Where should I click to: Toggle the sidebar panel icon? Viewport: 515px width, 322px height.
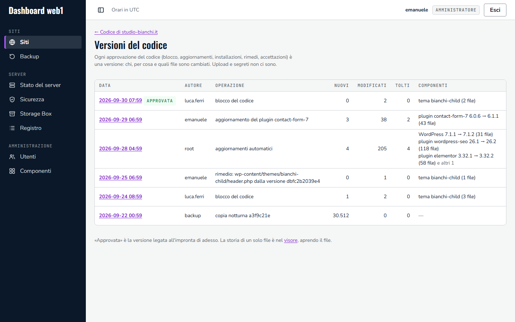(x=101, y=10)
